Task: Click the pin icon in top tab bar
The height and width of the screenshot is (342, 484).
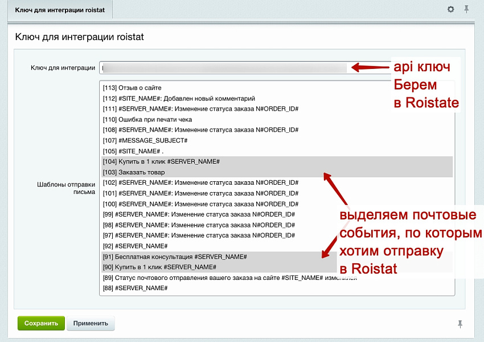Action: click(x=466, y=9)
